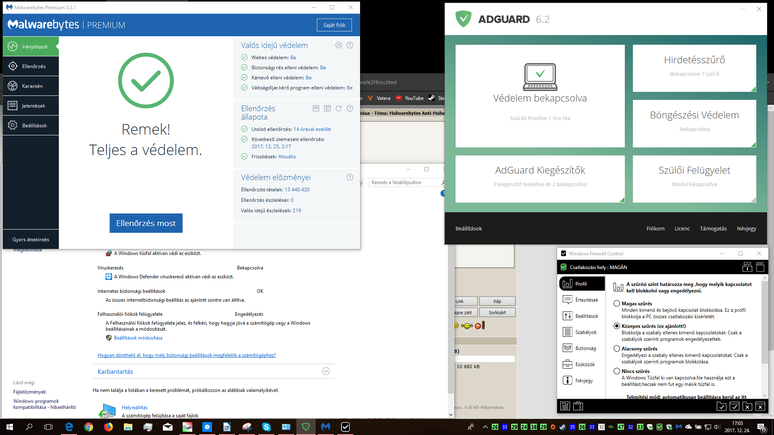The height and width of the screenshot is (435, 774).
Task: Expand the Karbantartás section
Action: 326,371
